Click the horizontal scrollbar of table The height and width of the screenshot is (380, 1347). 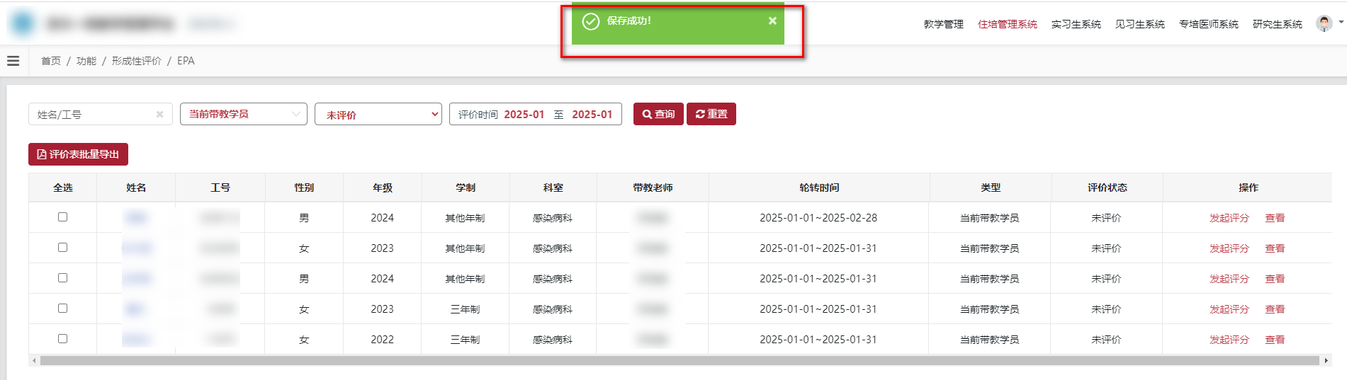coord(680,361)
